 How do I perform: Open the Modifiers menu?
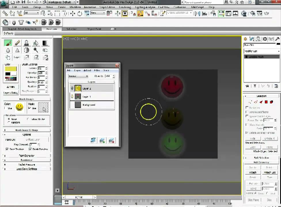coord(75,7)
